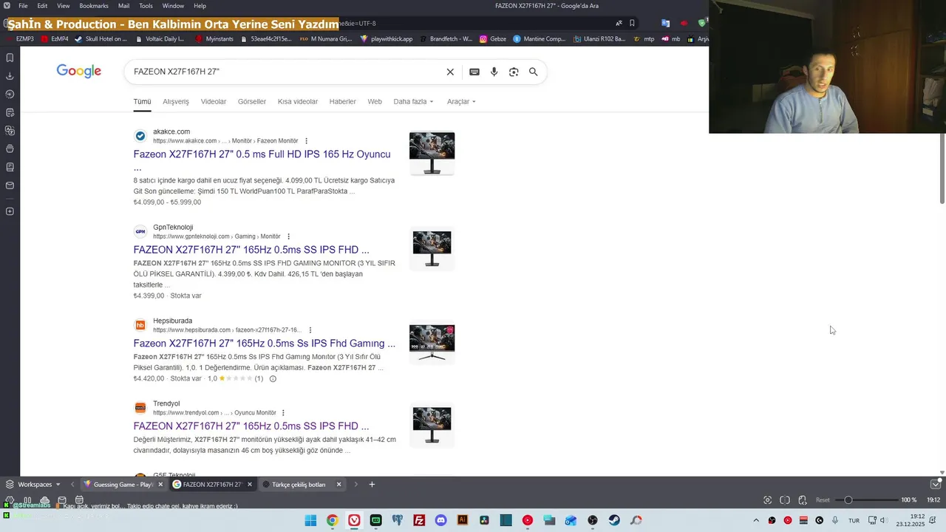Image resolution: width=946 pixels, height=532 pixels.
Task: Open playwithkick.app bookmark
Action: click(387, 38)
